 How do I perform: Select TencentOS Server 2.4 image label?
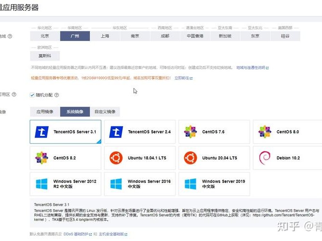point(149,132)
